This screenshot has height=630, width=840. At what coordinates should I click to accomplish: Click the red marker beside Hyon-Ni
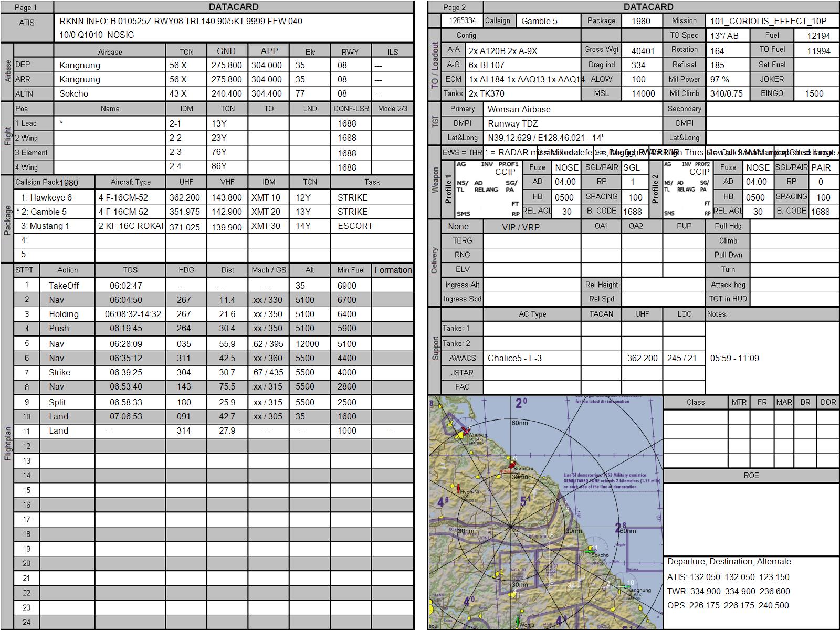[x=459, y=489]
